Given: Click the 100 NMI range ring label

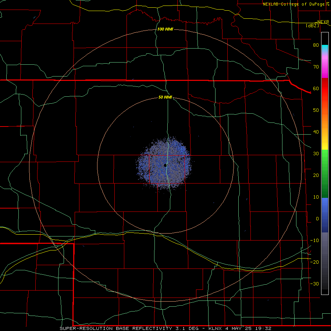Looking at the screenshot, I should tap(165, 29).
